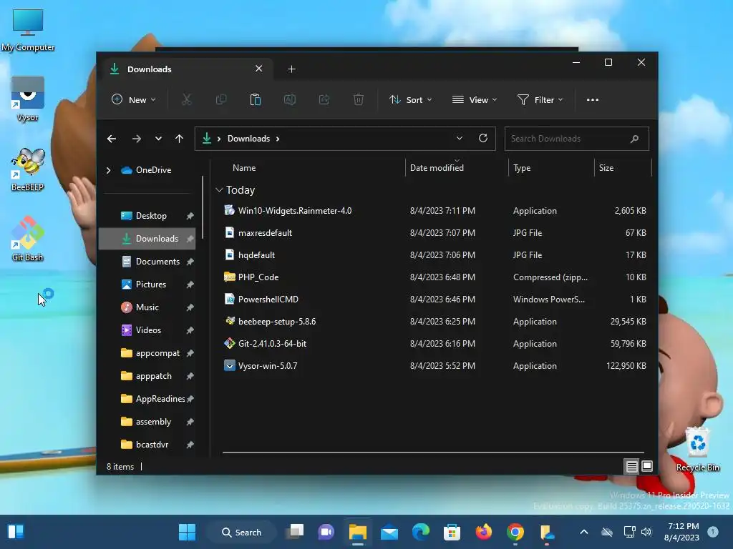Select the Downloads tab

(187, 69)
